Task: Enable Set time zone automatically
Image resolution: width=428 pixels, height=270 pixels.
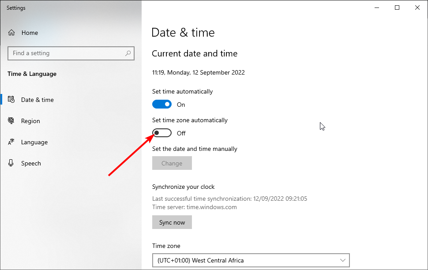Action: (x=162, y=133)
